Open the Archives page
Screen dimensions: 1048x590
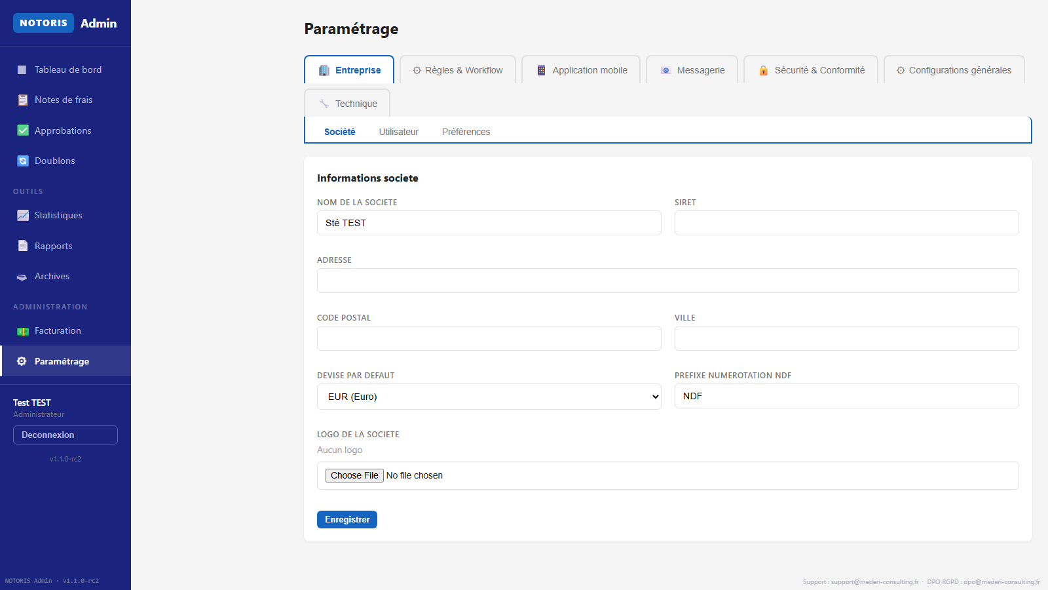pos(65,276)
